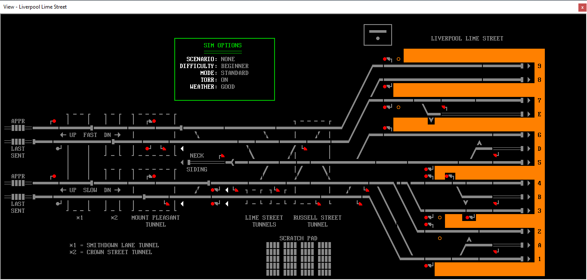587x280 pixels.
Task: Click platform 1 buffer end arrow
Action: (x=529, y=259)
